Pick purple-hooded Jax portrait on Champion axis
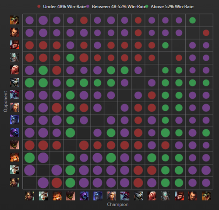The width and height of the screenshot is (219, 210). pyautogui.click(x=84, y=196)
